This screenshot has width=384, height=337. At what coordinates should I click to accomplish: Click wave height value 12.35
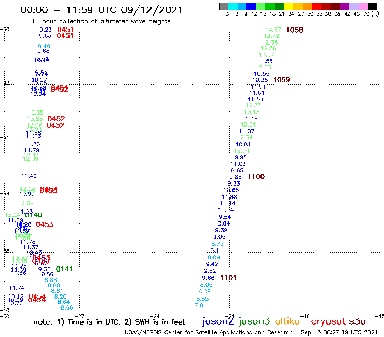coord(36,113)
